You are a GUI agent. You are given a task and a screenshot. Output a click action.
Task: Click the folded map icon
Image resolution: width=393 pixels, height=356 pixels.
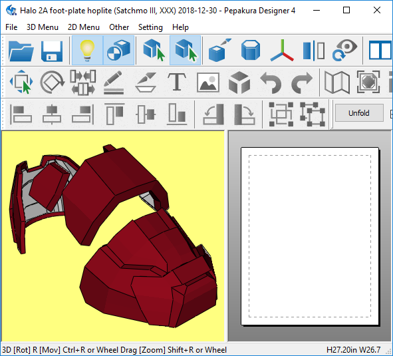pyautogui.click(x=337, y=82)
